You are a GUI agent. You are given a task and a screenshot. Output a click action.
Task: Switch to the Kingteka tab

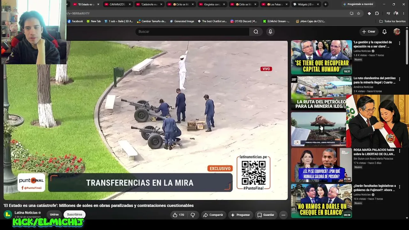pyautogui.click(x=212, y=4)
